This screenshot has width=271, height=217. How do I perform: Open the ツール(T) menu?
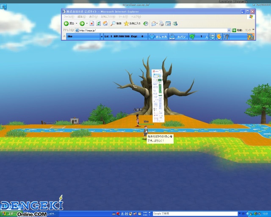123,17
